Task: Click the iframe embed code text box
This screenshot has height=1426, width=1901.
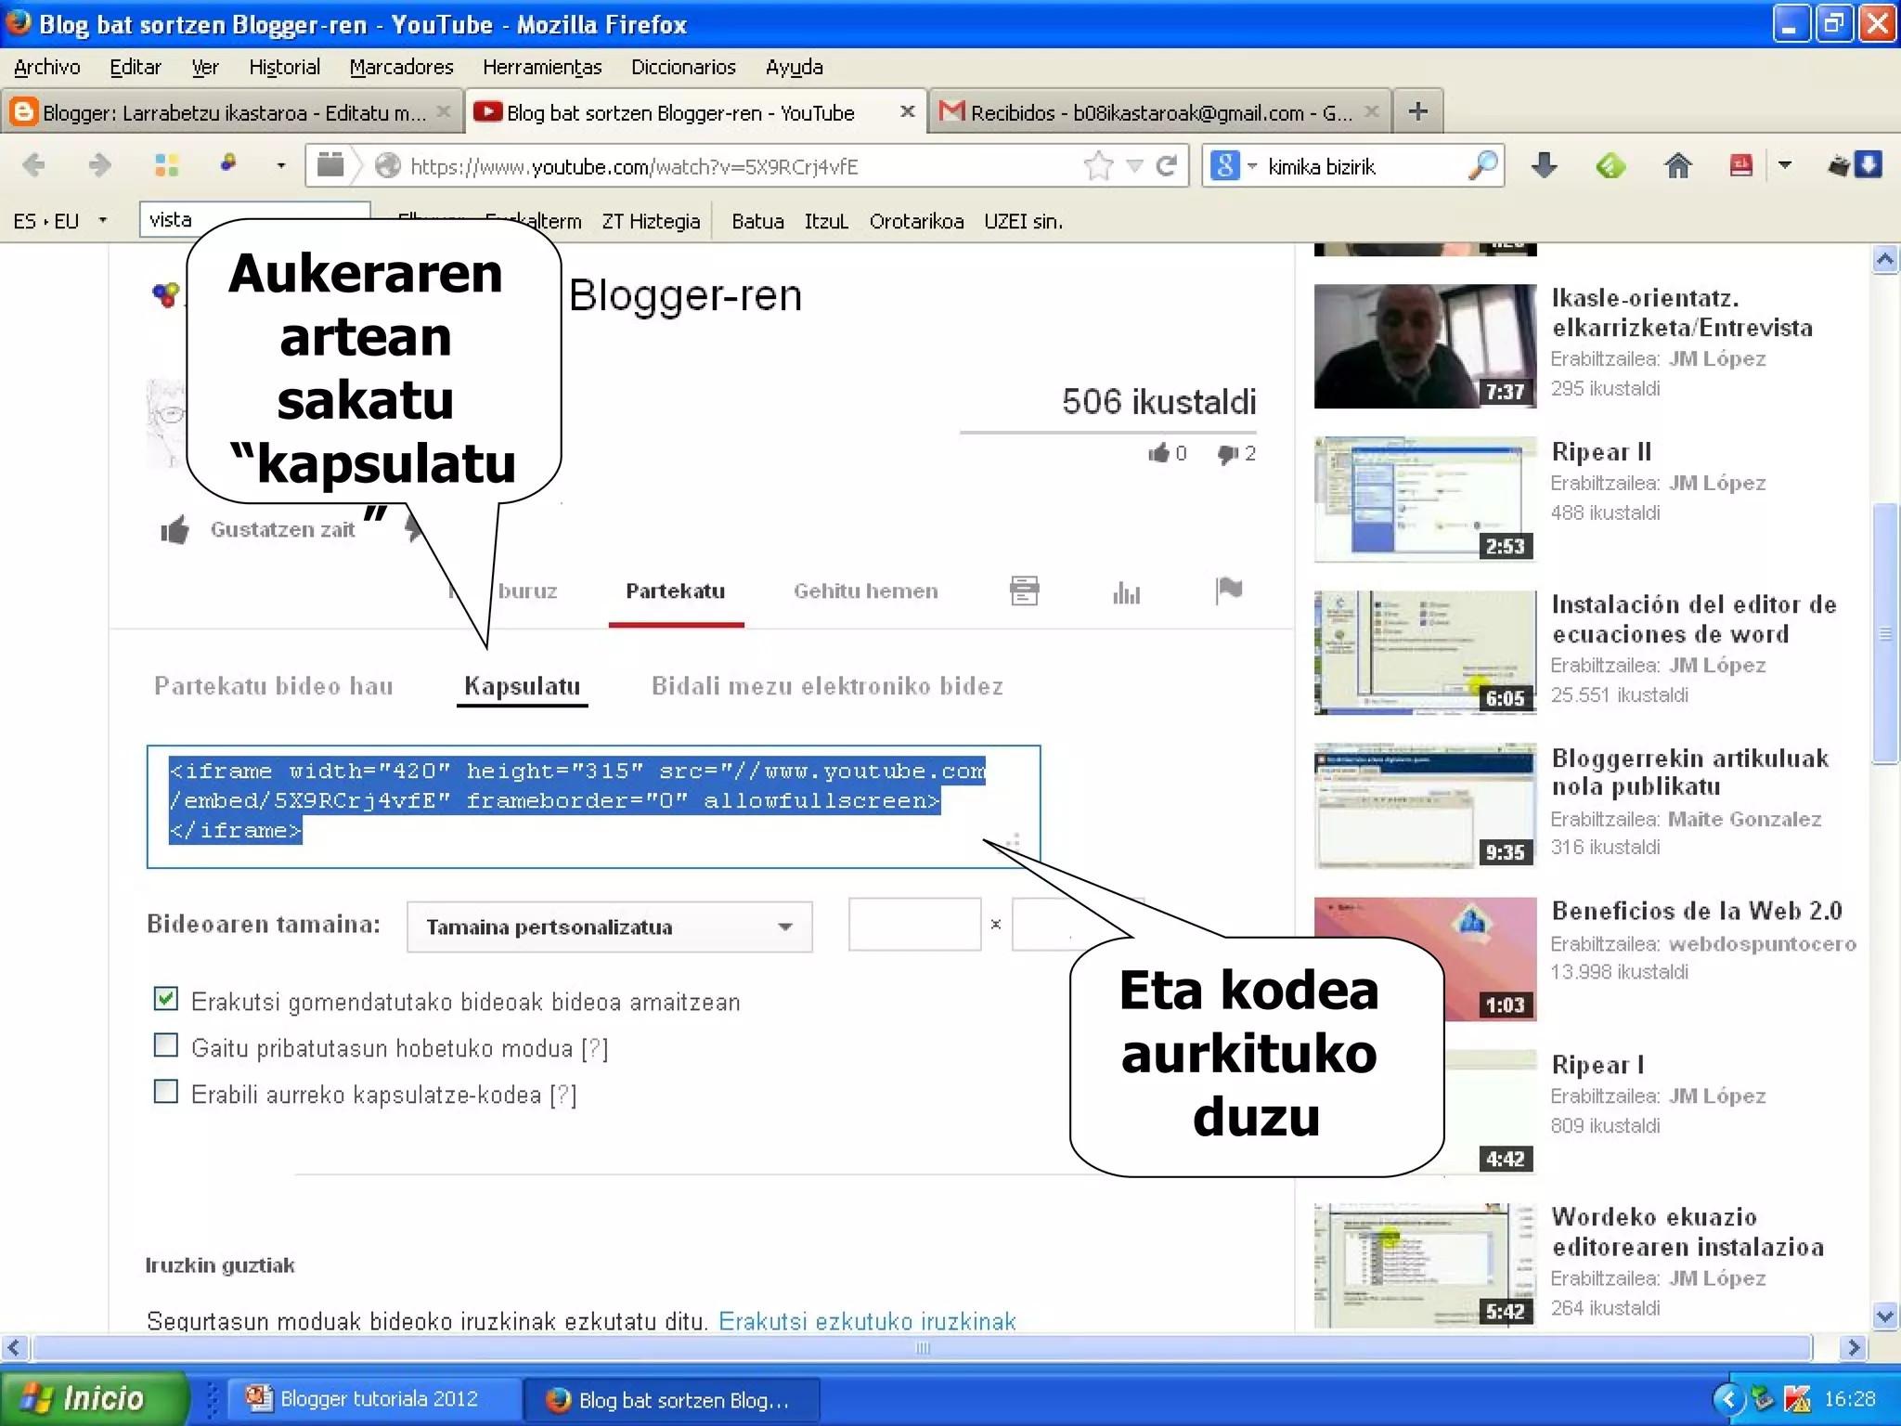Action: click(593, 806)
